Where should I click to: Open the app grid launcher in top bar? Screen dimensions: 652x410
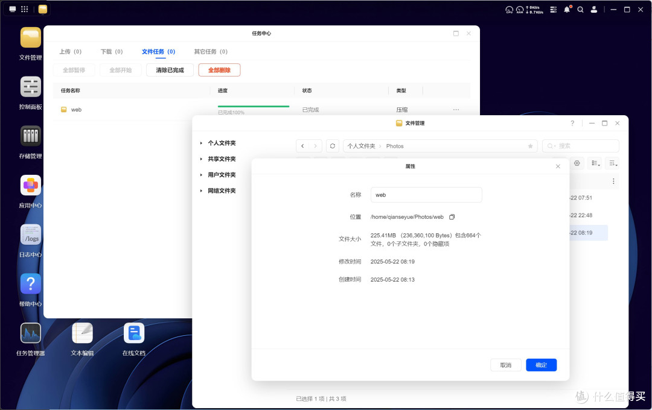point(25,9)
